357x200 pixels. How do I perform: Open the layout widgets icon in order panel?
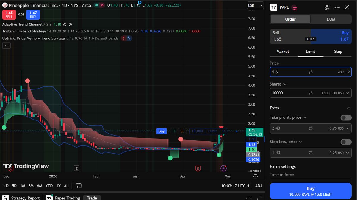327,7
